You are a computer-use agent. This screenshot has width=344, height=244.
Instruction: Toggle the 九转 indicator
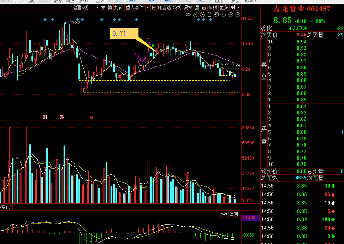[x=118, y=7]
